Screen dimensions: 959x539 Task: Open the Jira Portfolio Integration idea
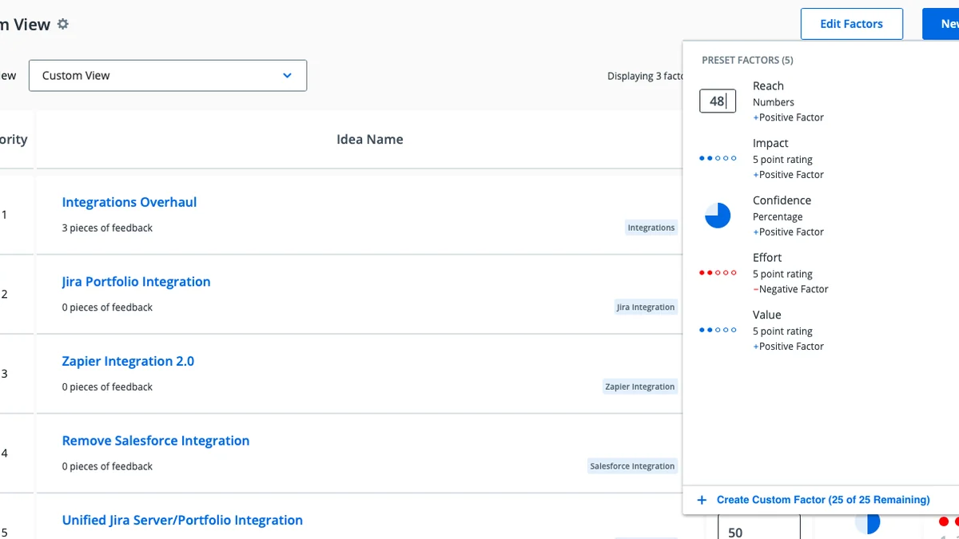pyautogui.click(x=136, y=282)
